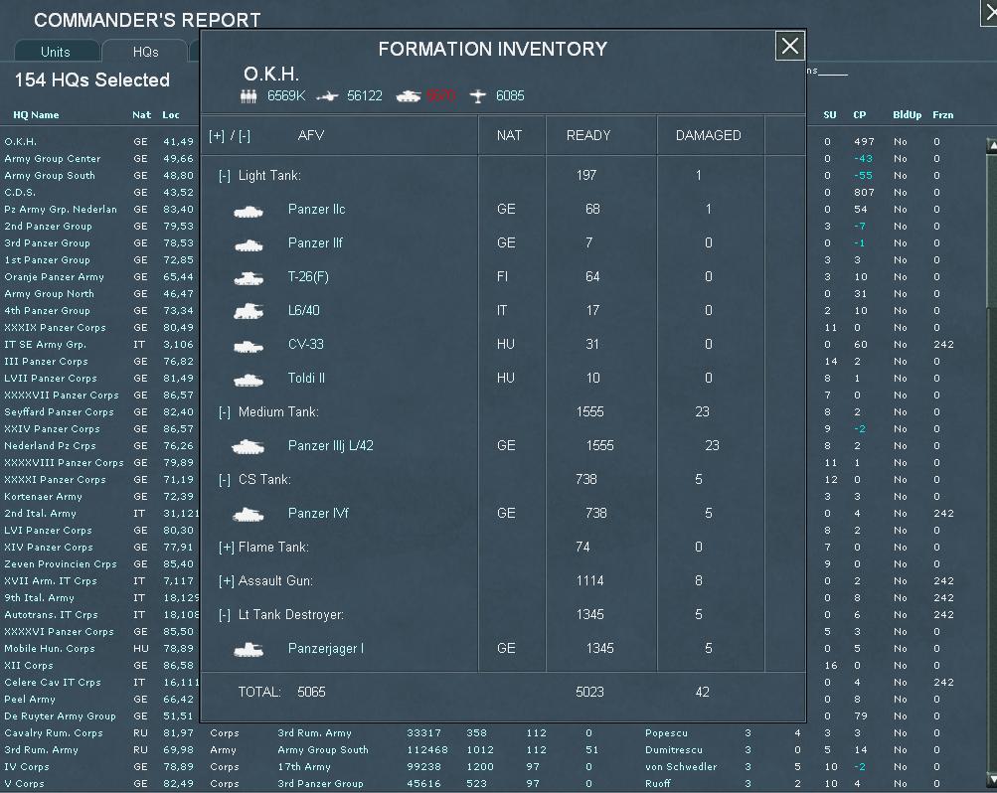997x793 pixels.
Task: Click the AFV tank summary icon
Action: (x=409, y=96)
